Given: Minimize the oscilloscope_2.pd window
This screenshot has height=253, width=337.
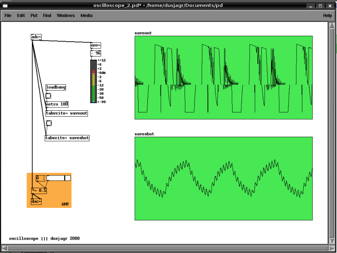Looking at the screenshot, I should 310,6.
